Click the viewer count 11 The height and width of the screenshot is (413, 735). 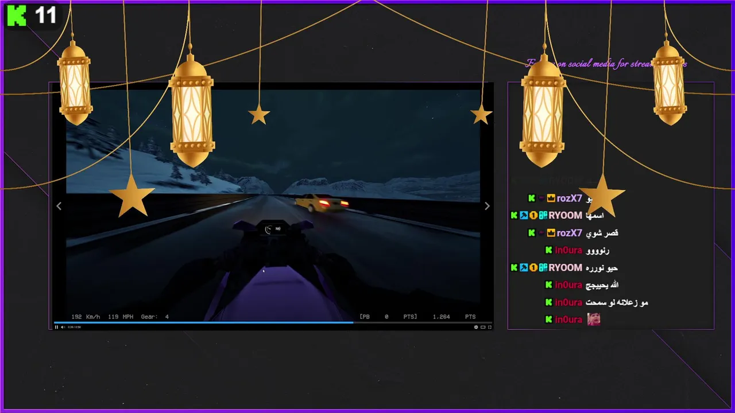tap(46, 15)
